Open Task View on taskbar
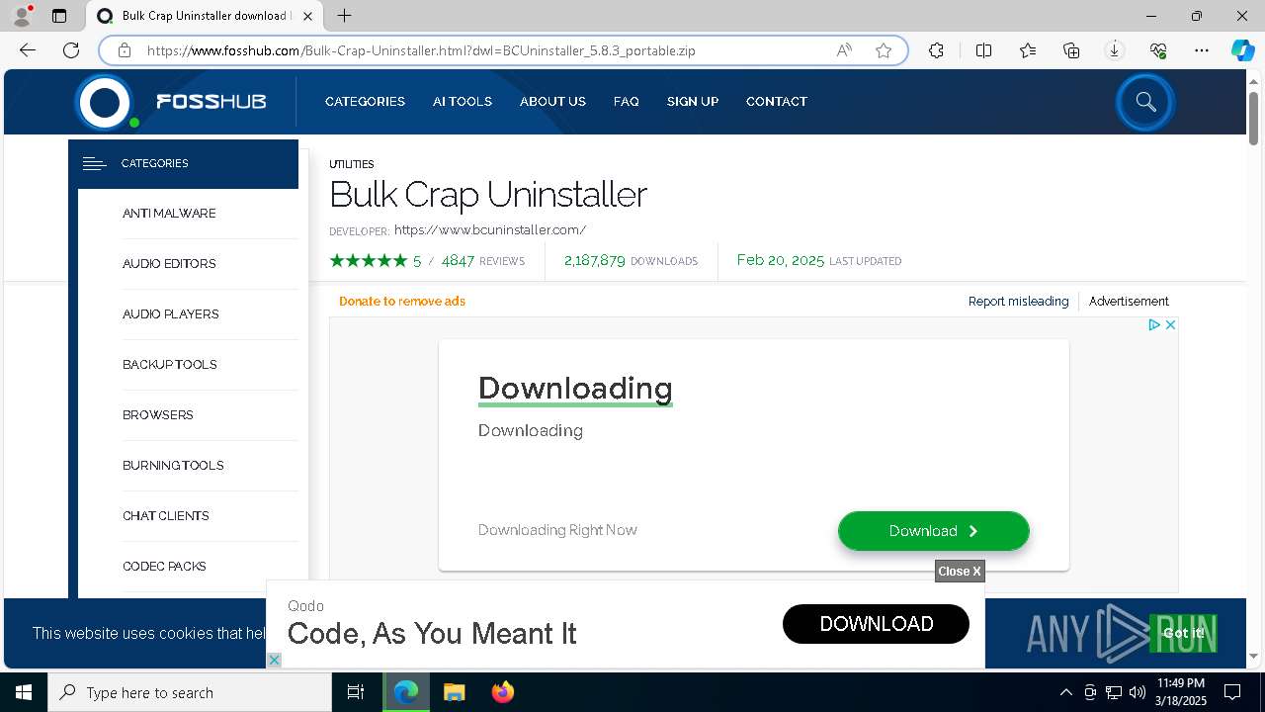 click(356, 692)
